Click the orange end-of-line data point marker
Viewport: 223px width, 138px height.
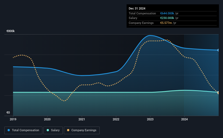pyautogui.click(x=218, y=93)
